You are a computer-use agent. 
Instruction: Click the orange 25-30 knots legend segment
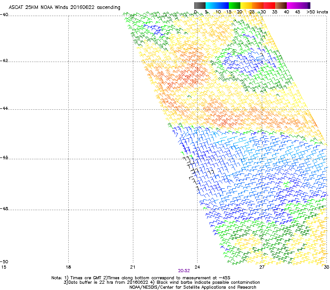pyautogui.click(x=258, y=5)
